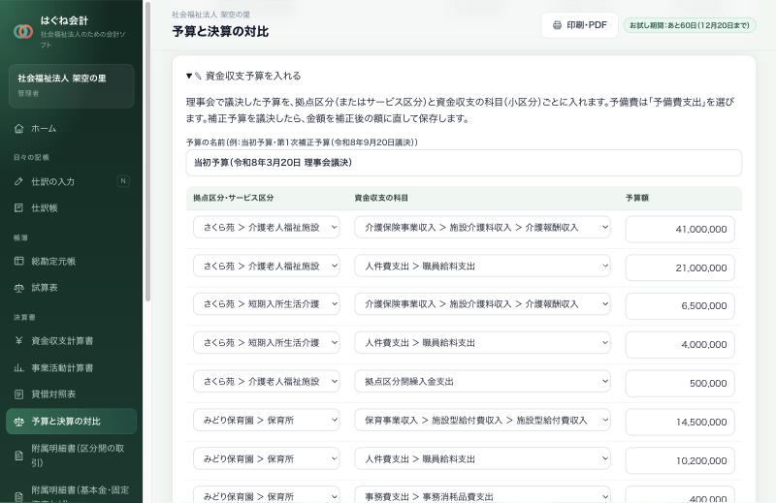
Task: Open 貸借対照表 in the sidebar
Action: (71, 394)
